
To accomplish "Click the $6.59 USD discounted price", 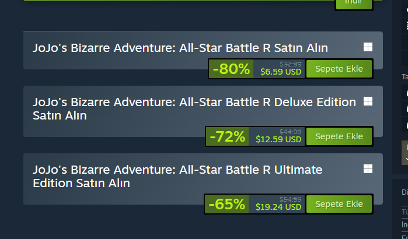I will pos(281,72).
